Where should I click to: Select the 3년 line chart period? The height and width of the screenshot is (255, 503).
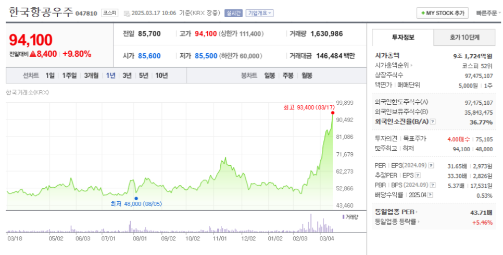coord(127,76)
